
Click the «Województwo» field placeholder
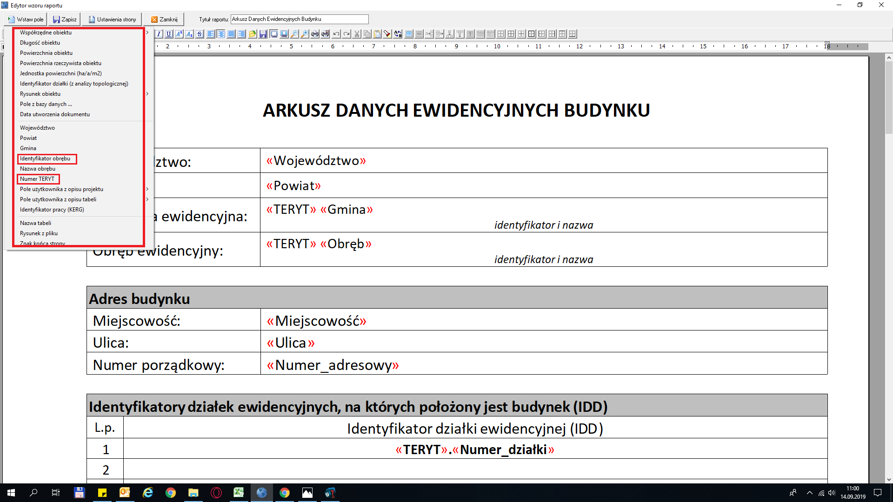(316, 161)
